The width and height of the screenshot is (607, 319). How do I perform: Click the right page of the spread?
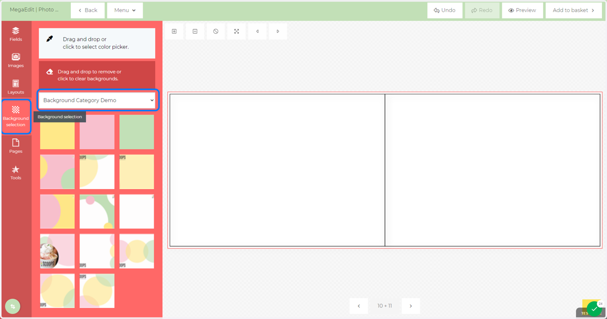(492, 170)
